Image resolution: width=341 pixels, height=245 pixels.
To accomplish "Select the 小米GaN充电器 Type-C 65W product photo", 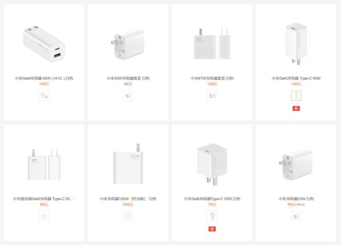I will pos(296,44).
